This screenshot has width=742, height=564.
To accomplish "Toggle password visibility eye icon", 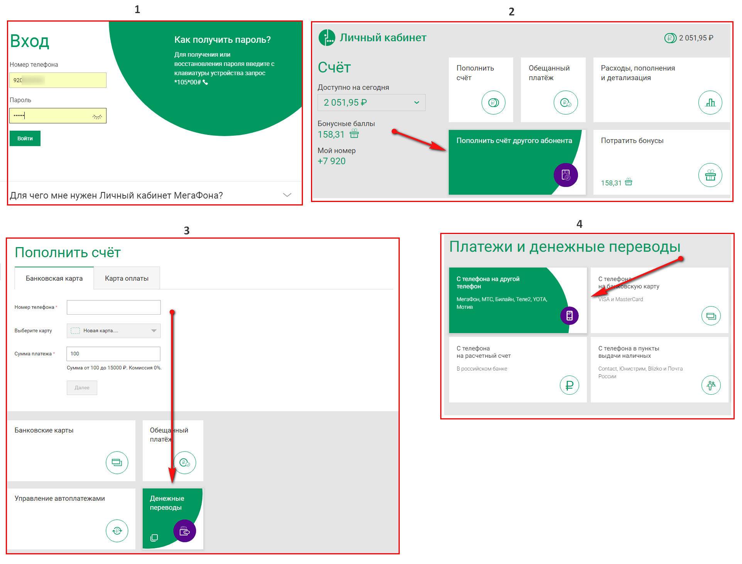I will coord(97,116).
